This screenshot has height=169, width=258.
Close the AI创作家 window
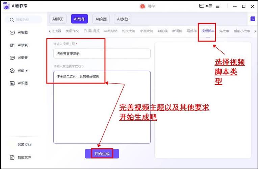(x=253, y=6)
